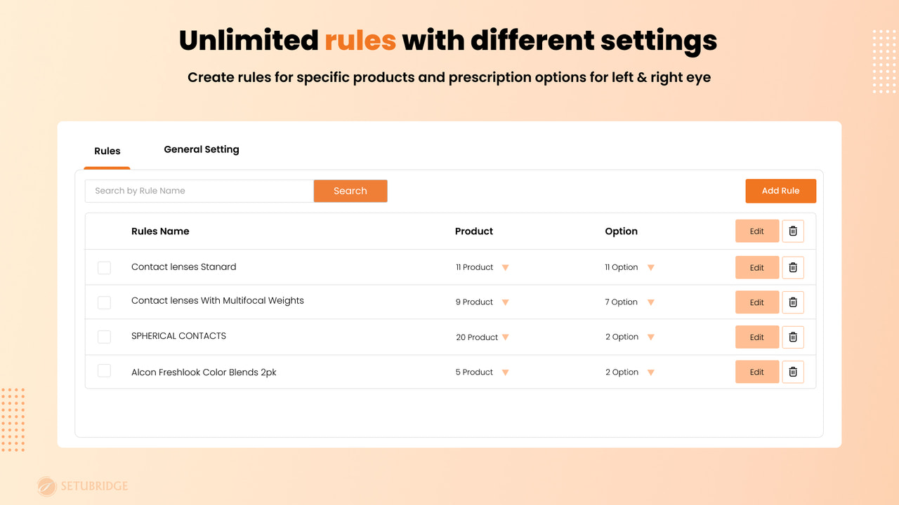
Task: Delete the Contact lenses Stanard rule
Action: 793,267
